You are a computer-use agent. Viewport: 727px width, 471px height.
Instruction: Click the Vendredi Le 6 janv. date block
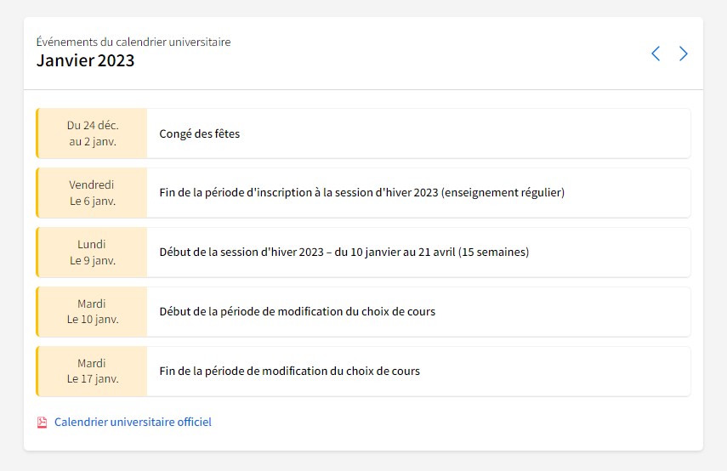pyautogui.click(x=93, y=193)
